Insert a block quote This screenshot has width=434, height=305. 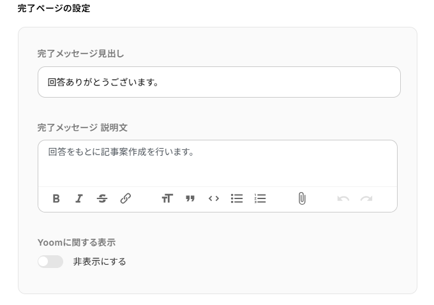[x=190, y=198]
